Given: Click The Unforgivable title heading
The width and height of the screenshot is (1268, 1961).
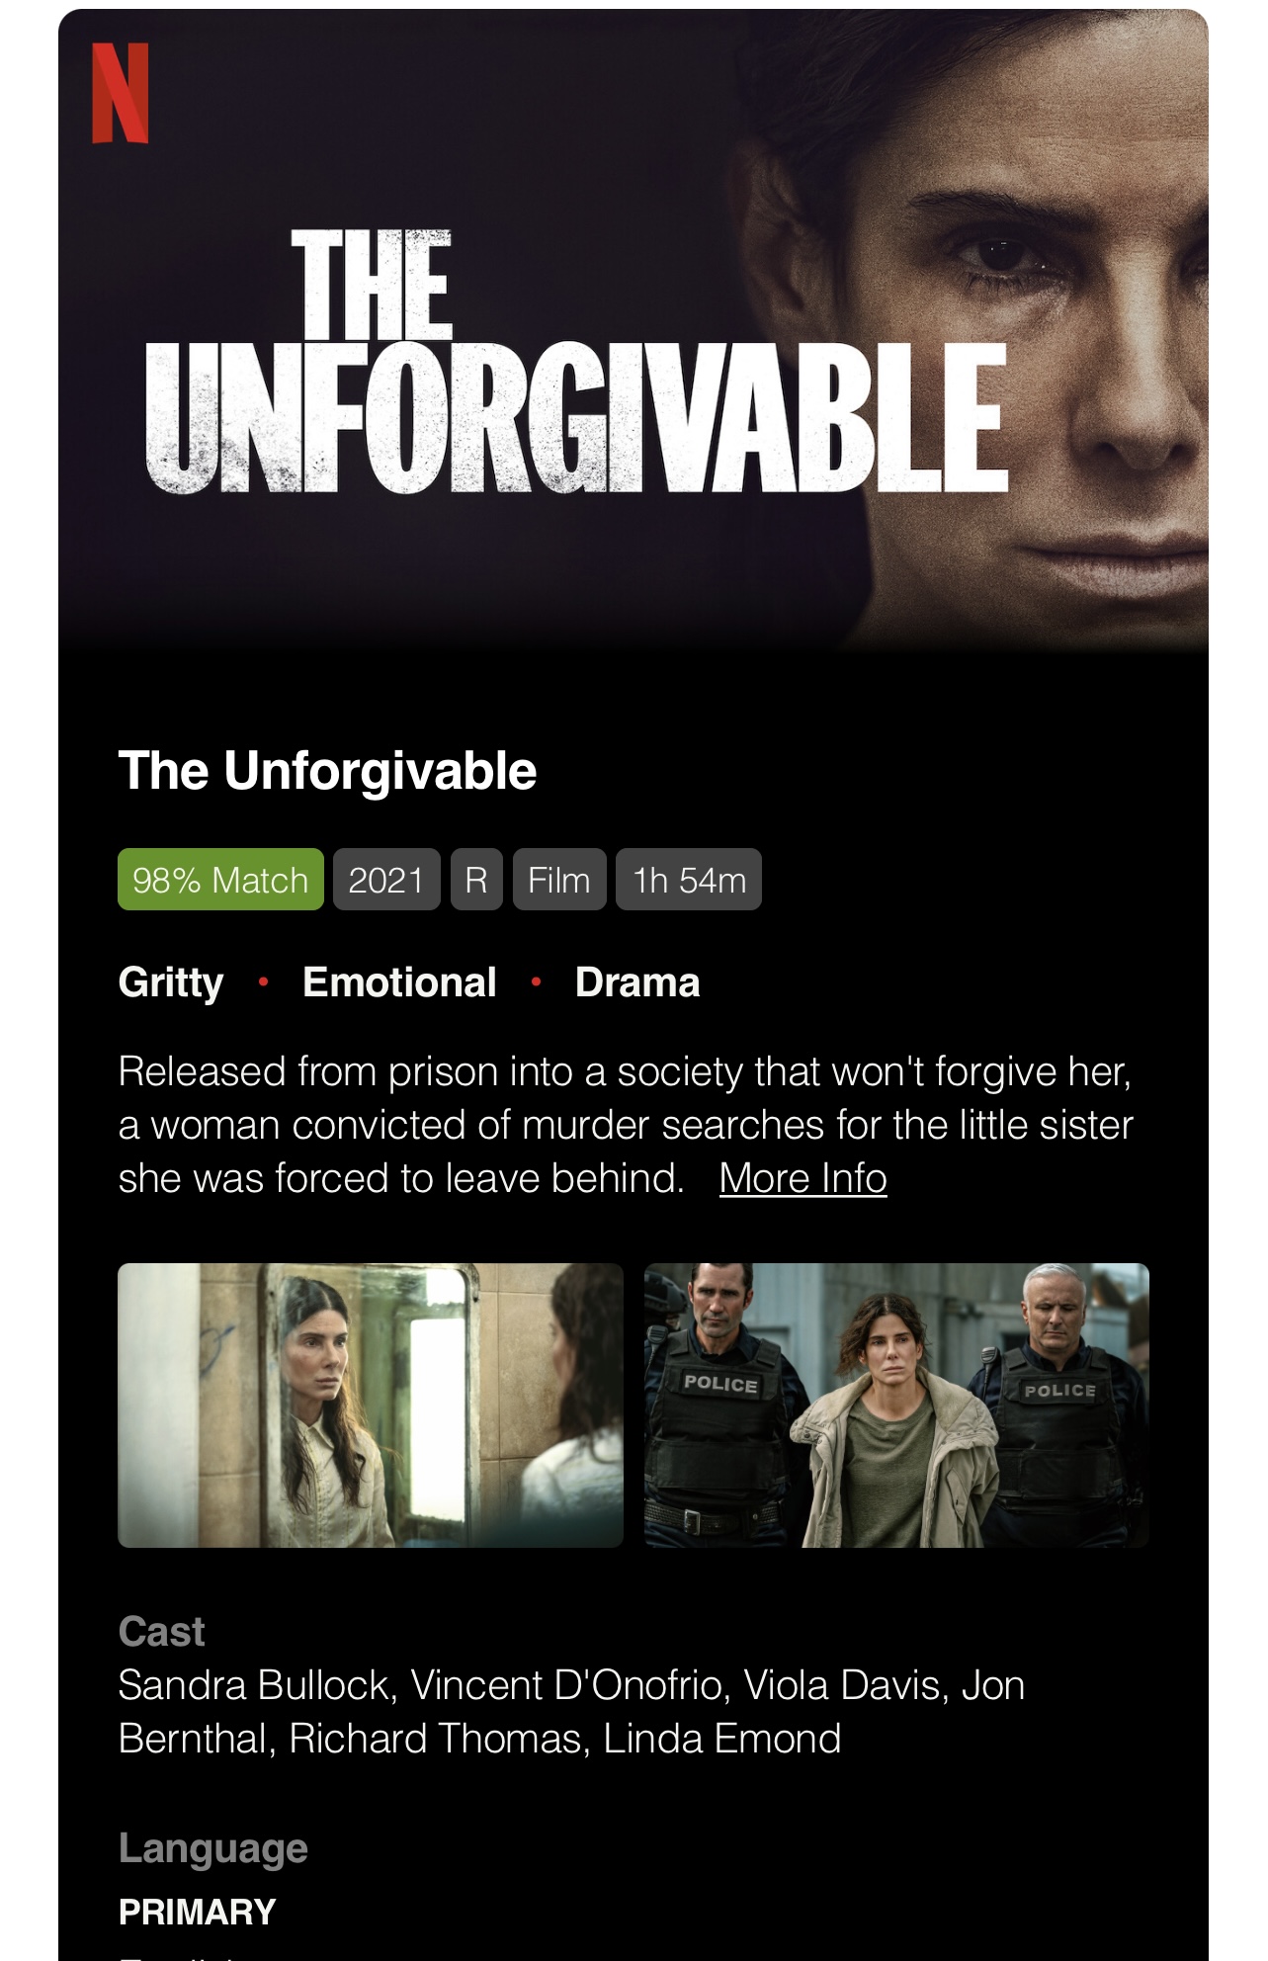Looking at the screenshot, I should tap(327, 771).
